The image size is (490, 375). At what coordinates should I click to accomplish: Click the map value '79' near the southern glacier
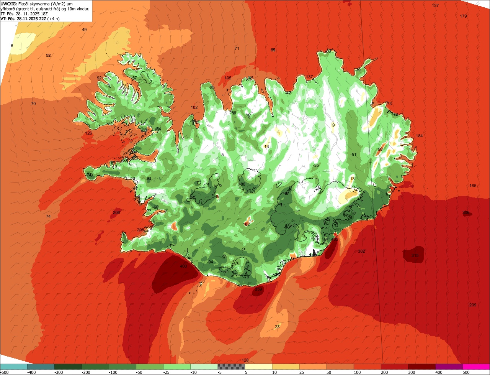click(247, 276)
